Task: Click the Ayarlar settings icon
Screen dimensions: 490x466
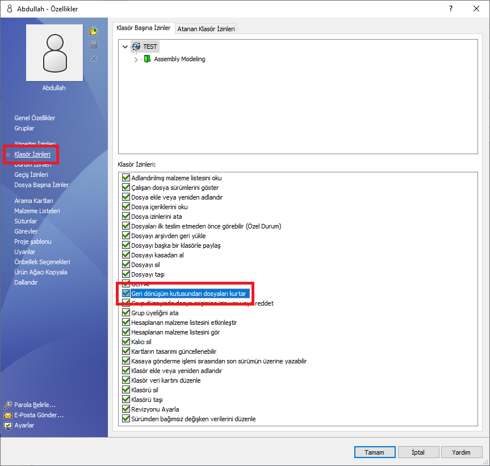Action: click(8, 425)
